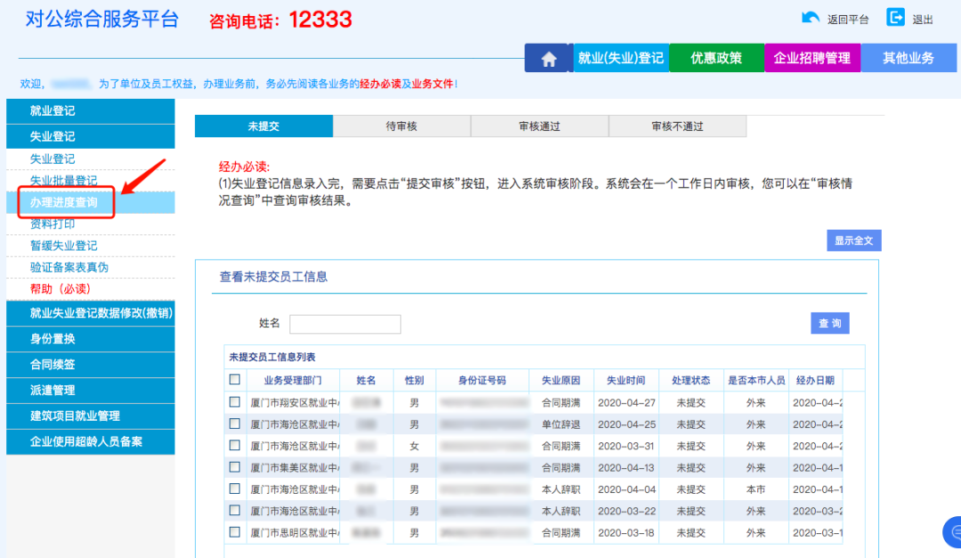Open 验证备案表真伪 in the sidebar
This screenshot has width=961, height=558.
[x=69, y=267]
